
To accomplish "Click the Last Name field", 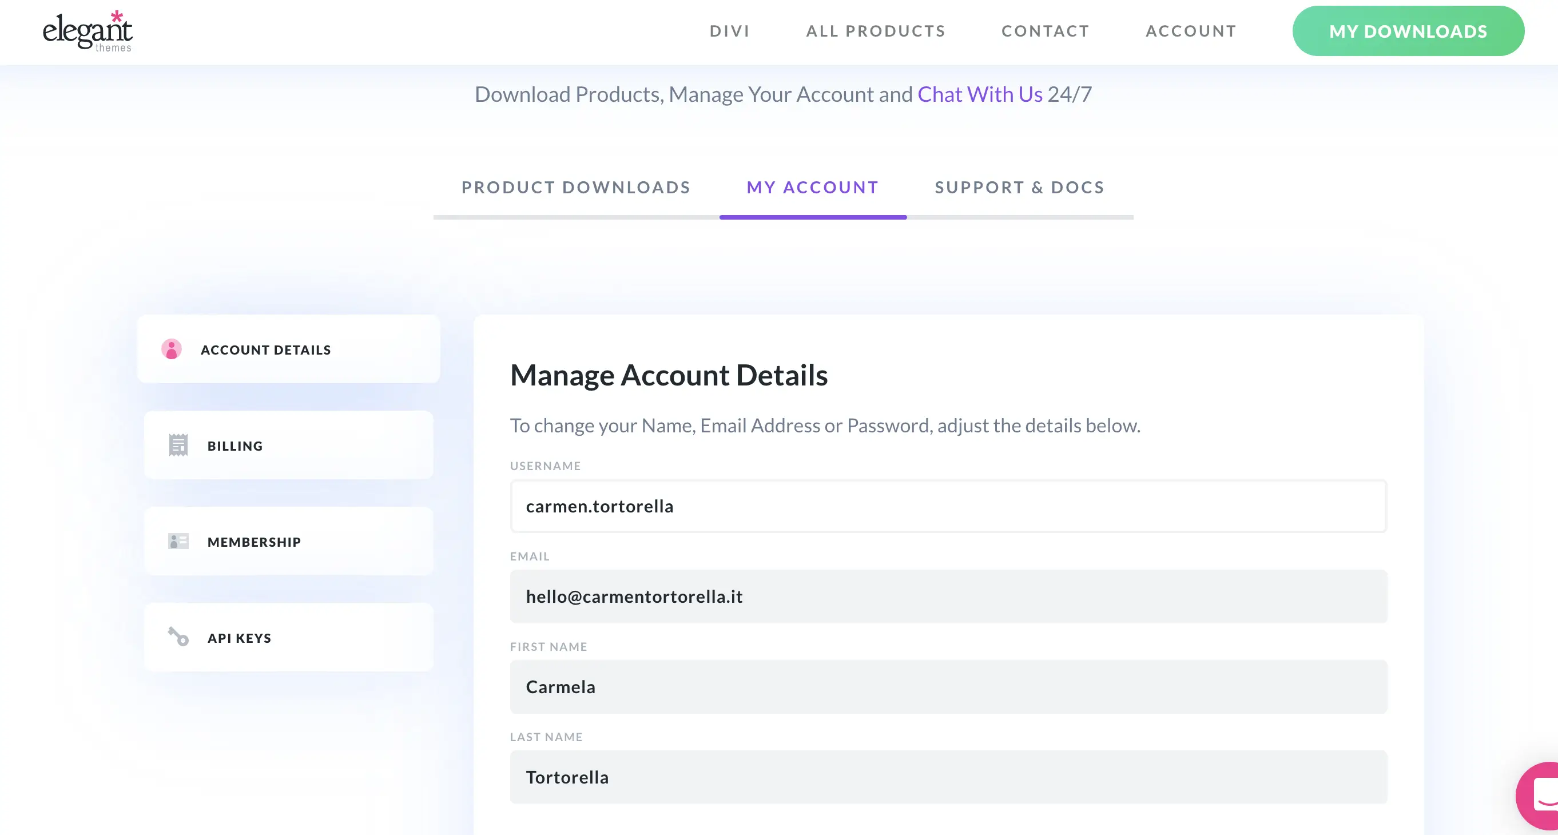I will pyautogui.click(x=948, y=777).
